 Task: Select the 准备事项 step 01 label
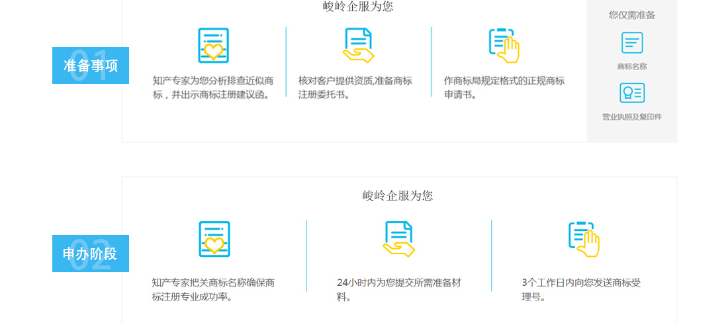pos(91,66)
